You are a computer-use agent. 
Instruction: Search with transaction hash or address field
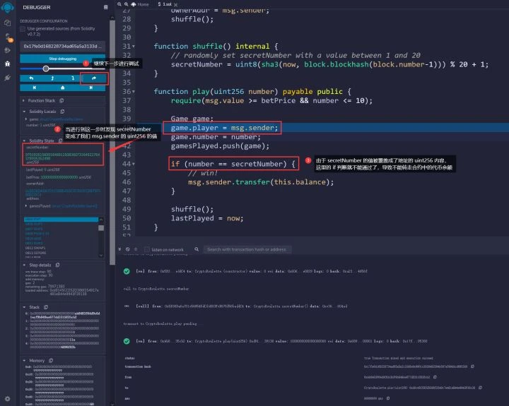pos(247,249)
